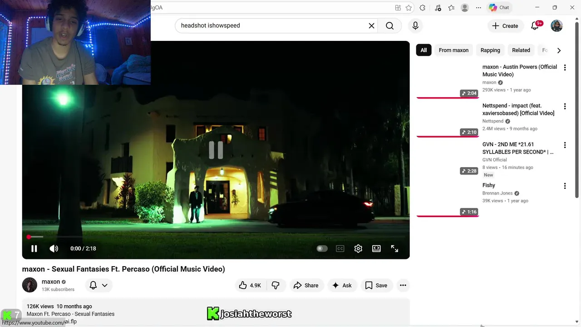Click GVN thumbnail with 2:28 duration
The image size is (581, 327).
pos(448,158)
